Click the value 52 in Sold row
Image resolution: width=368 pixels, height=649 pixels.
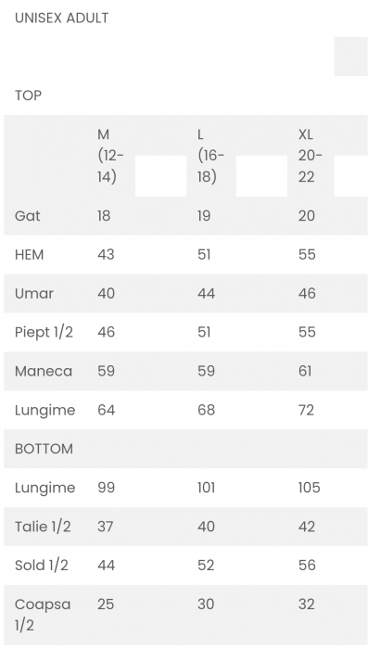206,566
